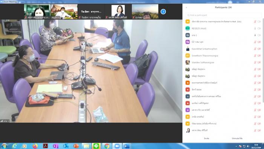Viewport: 264px width, 149px height.
Task: Open OneNote from the taskbar
Action: [55, 146]
